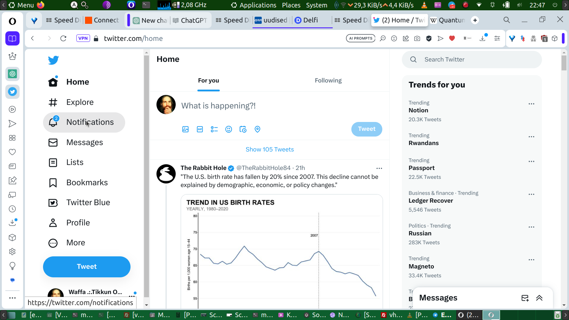Open the birth rates chart image
This screenshot has width=569, height=320.
click(282, 251)
